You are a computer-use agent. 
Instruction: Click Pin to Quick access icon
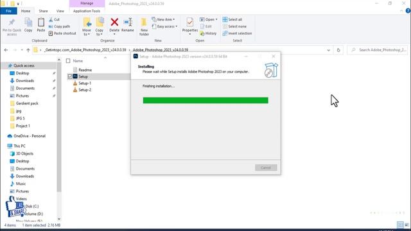click(12, 23)
